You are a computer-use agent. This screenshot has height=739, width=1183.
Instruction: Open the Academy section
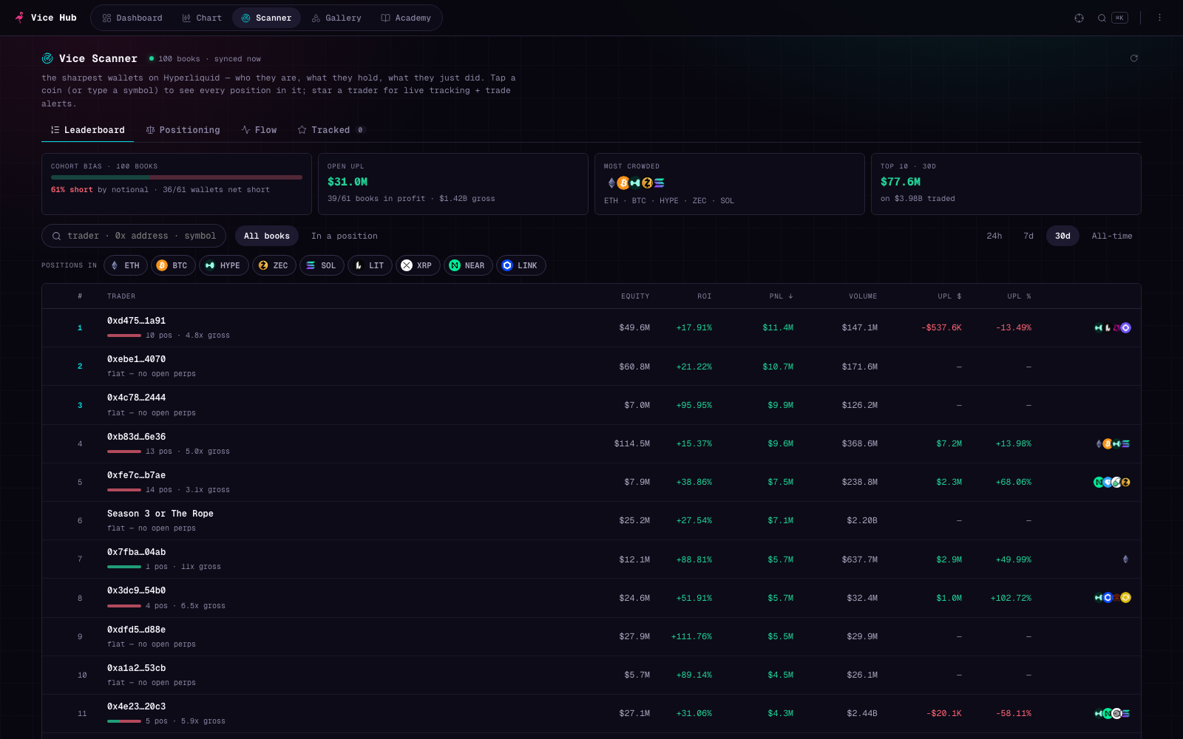pos(406,18)
